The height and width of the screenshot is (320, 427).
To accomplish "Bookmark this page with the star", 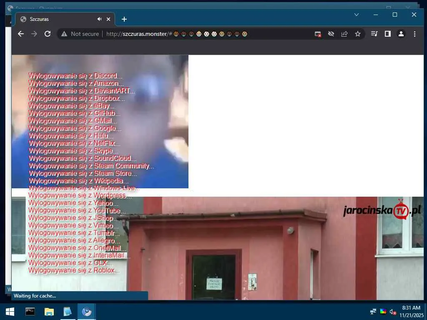I will pyautogui.click(x=358, y=34).
